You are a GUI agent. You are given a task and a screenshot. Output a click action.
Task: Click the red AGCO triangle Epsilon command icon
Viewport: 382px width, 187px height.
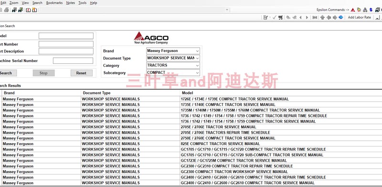click(353, 10)
